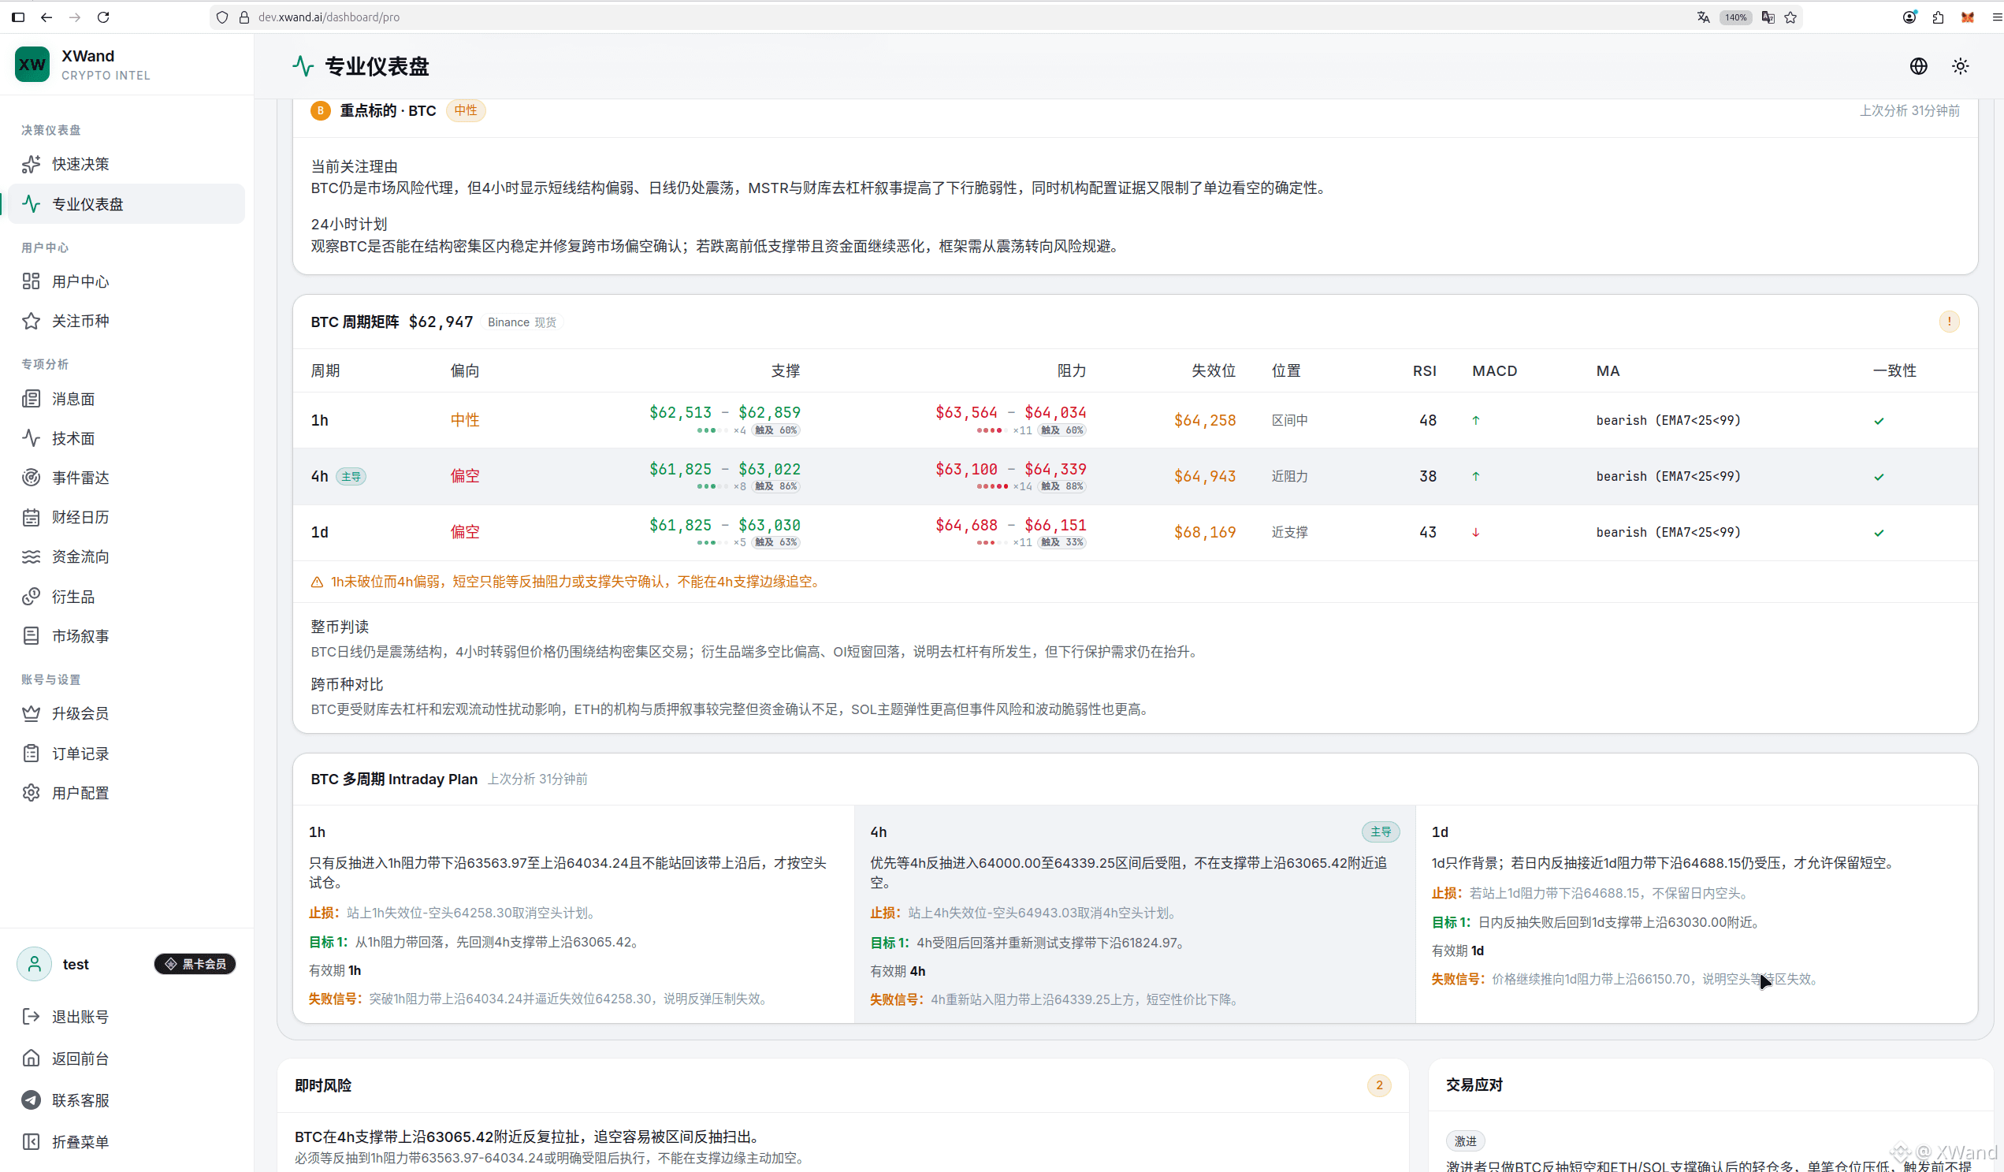
Task: Open the browser hamburger menu
Action: [1996, 17]
